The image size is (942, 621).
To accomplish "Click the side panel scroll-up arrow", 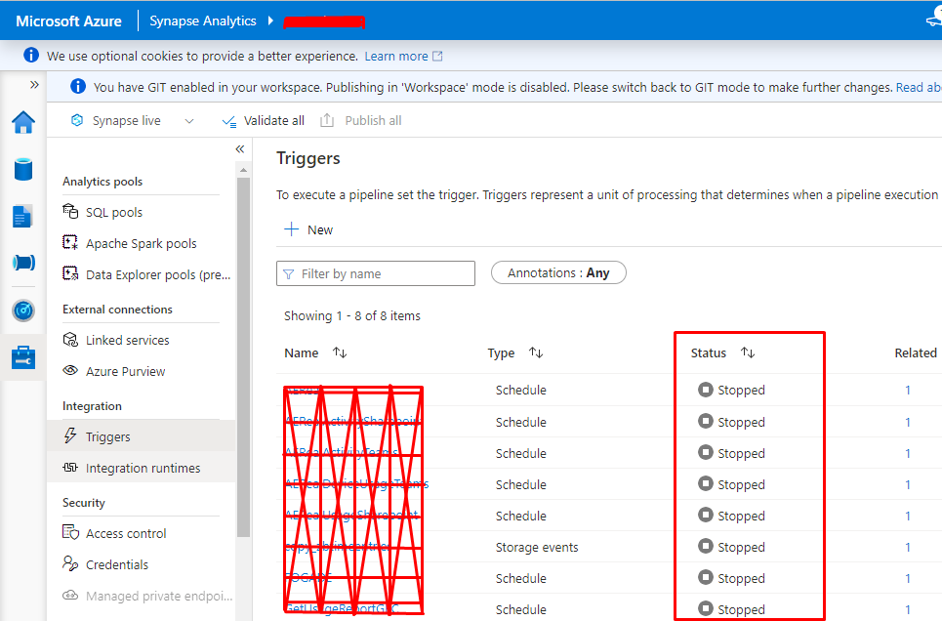I will pyautogui.click(x=243, y=170).
